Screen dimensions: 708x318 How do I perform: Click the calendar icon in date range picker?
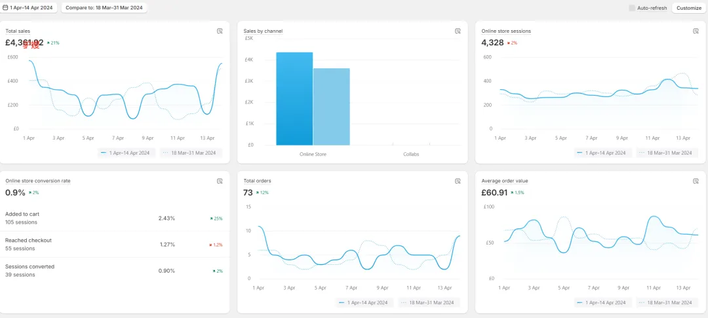(x=5, y=8)
